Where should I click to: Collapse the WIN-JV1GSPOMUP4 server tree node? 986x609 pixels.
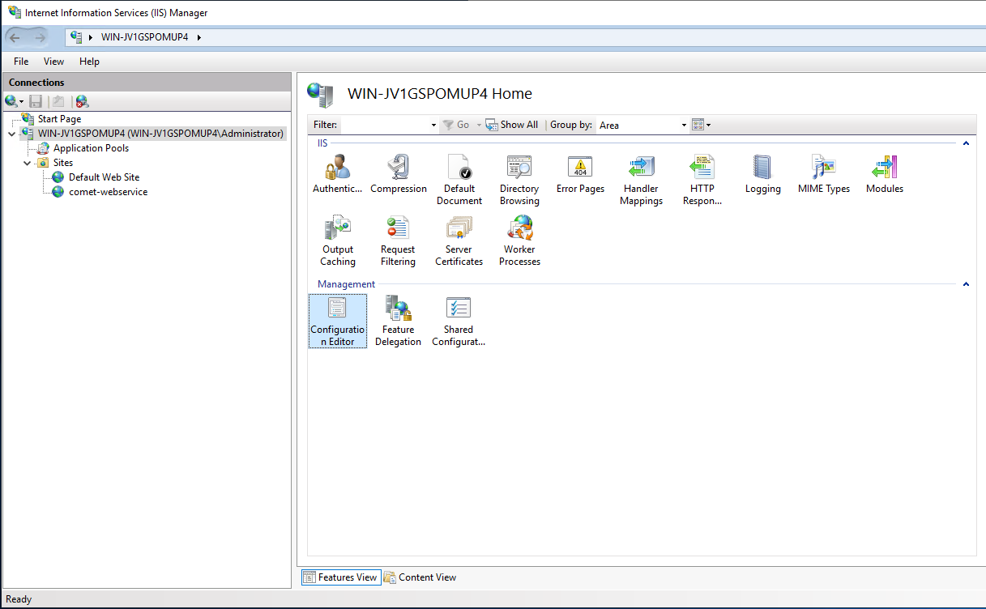pos(12,134)
